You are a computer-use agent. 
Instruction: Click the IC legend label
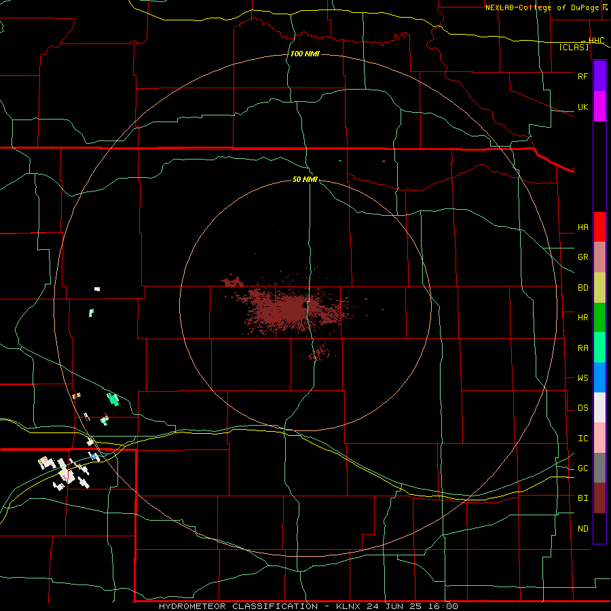point(582,439)
